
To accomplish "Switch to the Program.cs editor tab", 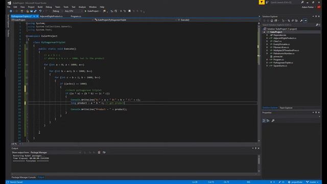I will [x=76, y=16].
